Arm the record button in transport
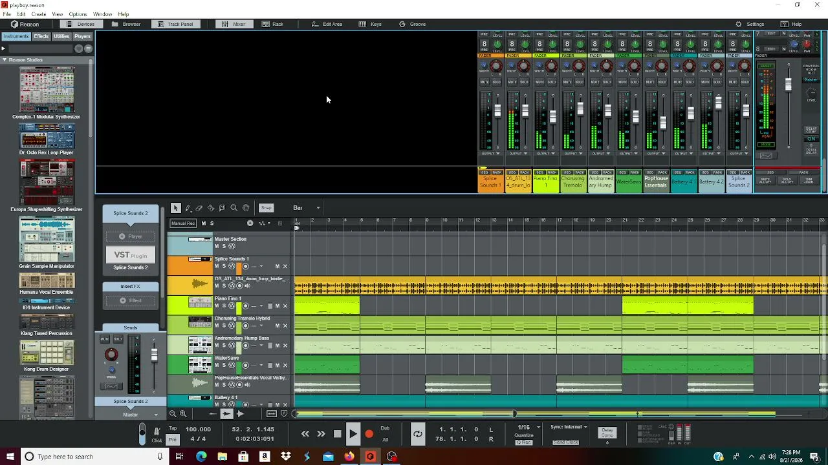This screenshot has width=828, height=465. point(369,434)
